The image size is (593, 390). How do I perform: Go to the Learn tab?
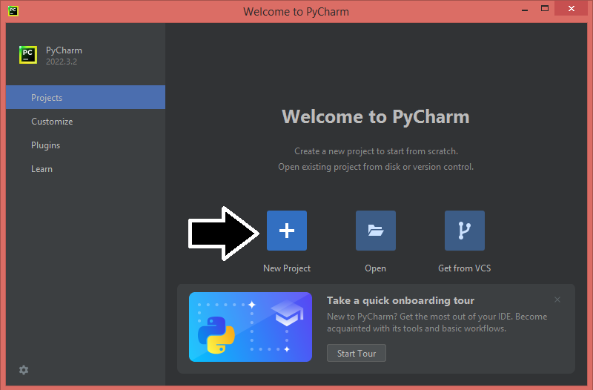tap(85, 169)
